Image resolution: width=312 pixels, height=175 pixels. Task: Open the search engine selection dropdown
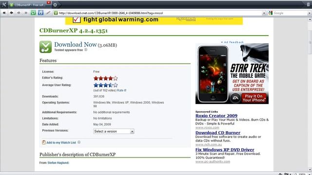310,13
